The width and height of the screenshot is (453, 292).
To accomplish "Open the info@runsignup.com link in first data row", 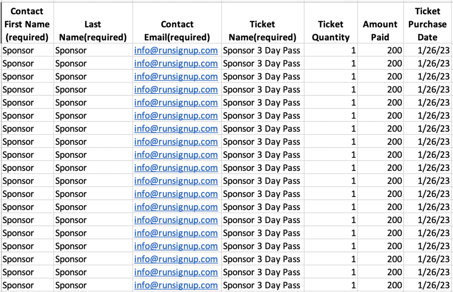I will point(176,50).
